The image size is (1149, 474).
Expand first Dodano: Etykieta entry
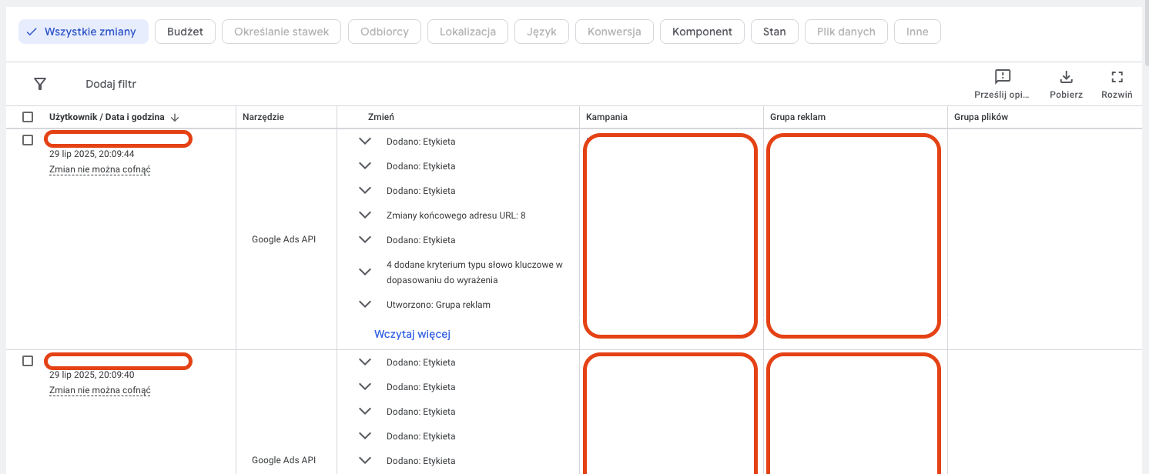point(365,142)
